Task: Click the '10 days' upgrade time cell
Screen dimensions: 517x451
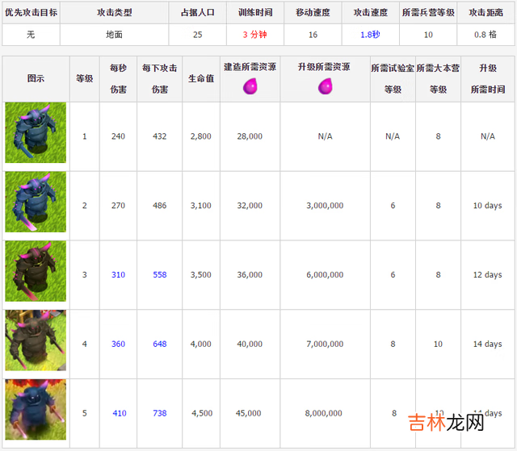Action: tap(488, 206)
